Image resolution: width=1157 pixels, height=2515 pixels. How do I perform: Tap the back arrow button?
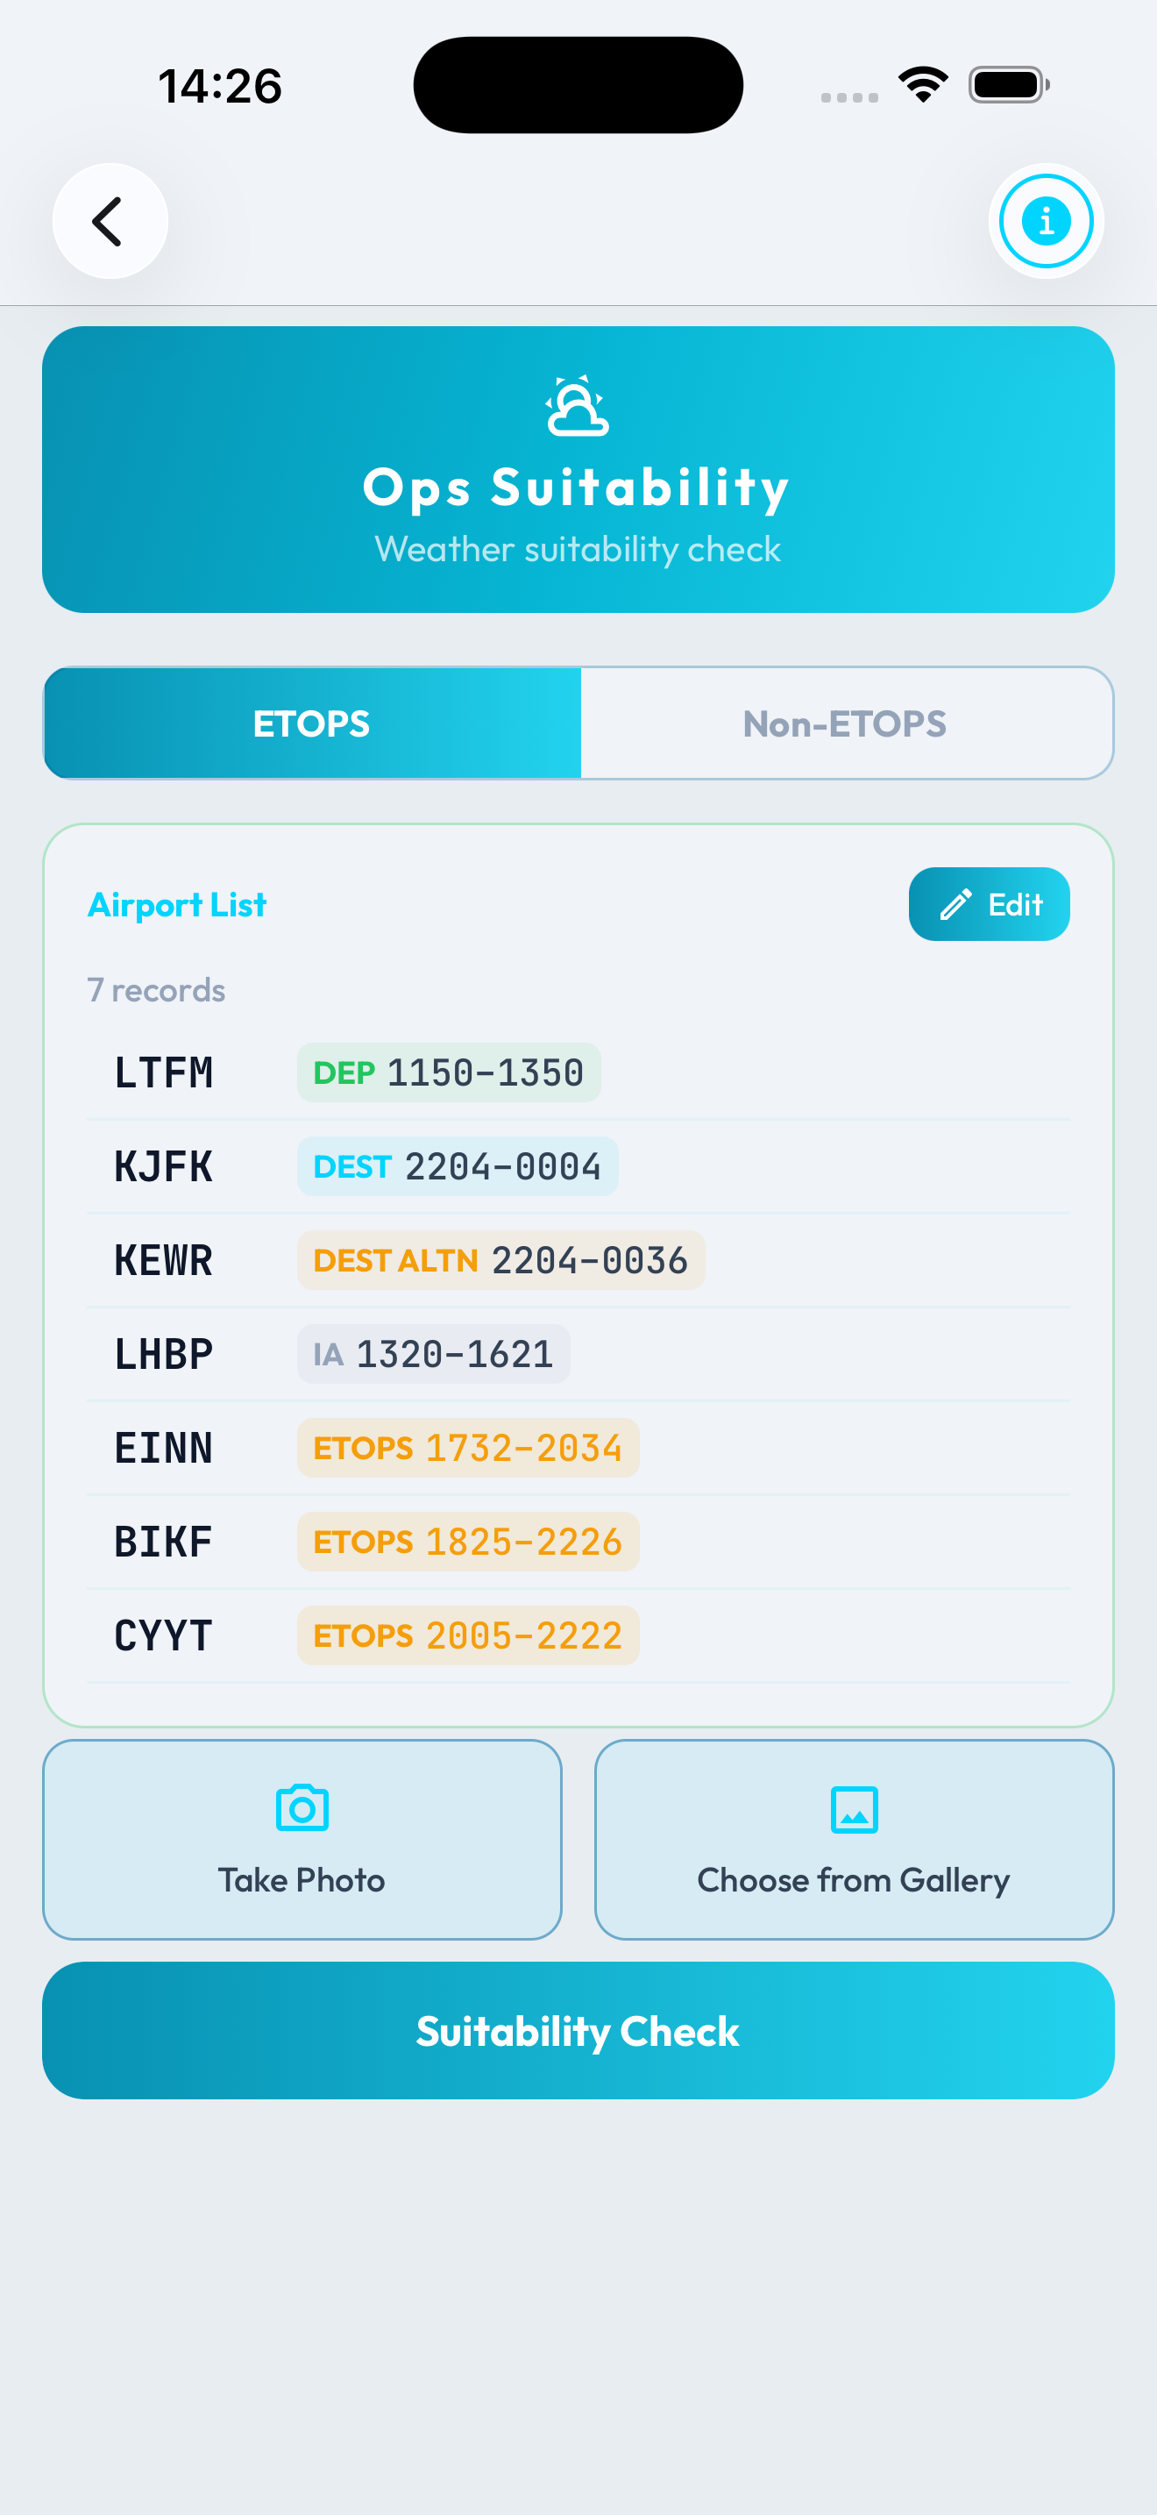[110, 222]
